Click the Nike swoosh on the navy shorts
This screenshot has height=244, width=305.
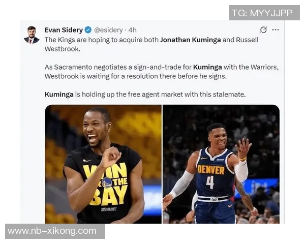(230, 206)
